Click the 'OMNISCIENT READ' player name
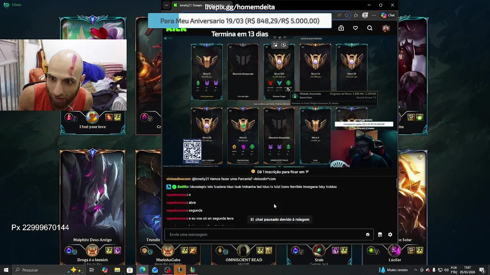The image size is (490, 275). pyautogui.click(x=244, y=260)
